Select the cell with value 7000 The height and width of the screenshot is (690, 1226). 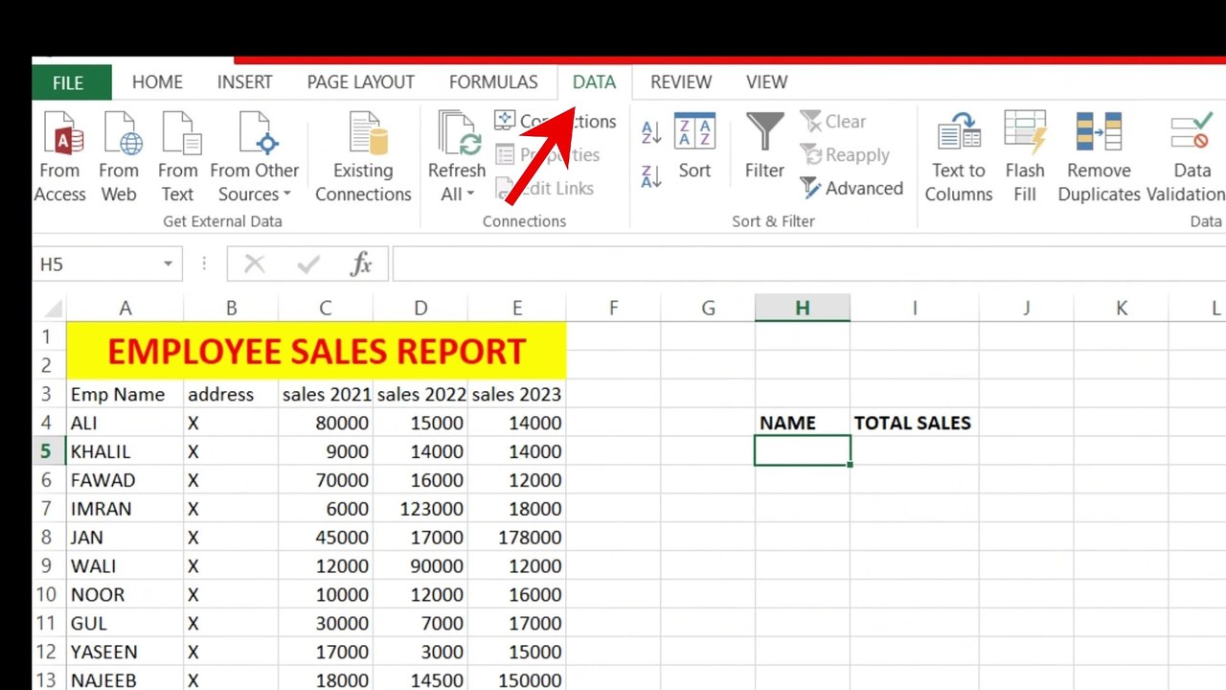(x=420, y=624)
